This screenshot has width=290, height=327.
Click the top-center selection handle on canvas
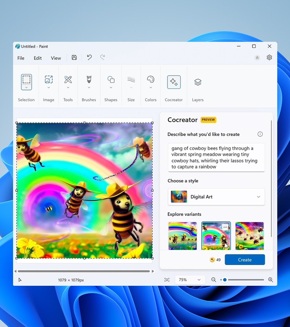[85, 123]
